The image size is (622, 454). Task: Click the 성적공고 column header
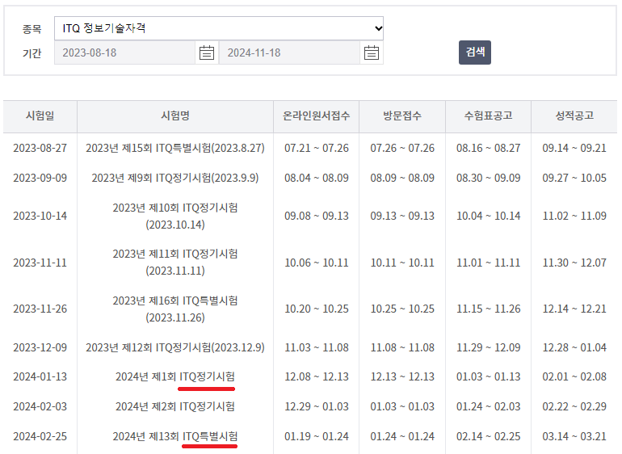(x=574, y=116)
